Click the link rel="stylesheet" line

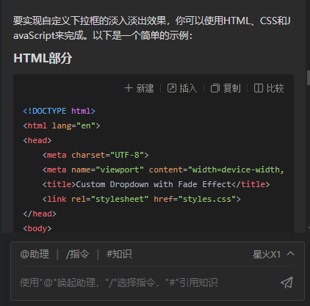pos(142,199)
